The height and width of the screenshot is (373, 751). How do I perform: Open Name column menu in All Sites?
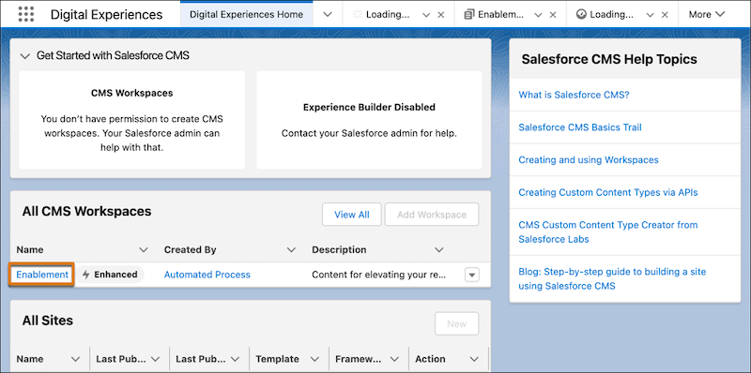point(75,359)
